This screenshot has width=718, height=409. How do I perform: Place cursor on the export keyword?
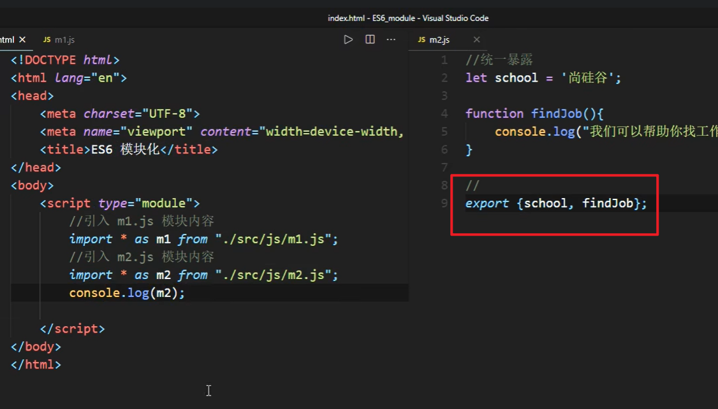point(487,203)
